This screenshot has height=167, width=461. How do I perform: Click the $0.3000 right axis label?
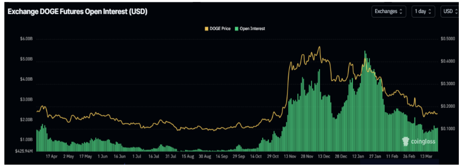click(x=447, y=84)
